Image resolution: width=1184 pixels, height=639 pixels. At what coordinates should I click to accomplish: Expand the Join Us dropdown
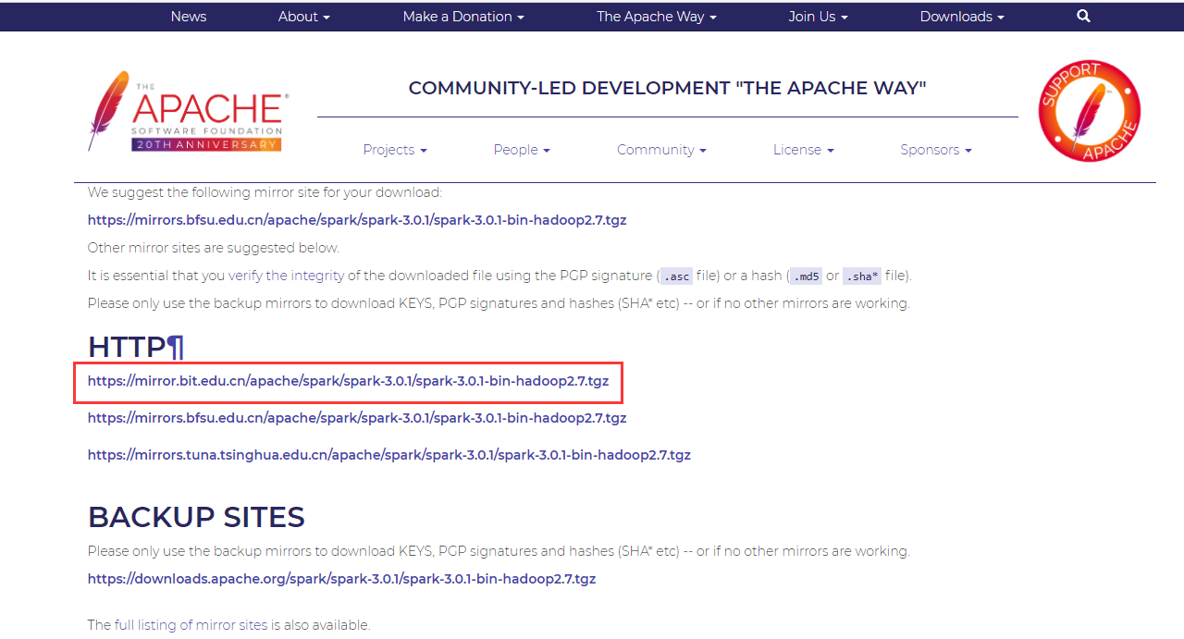click(819, 17)
